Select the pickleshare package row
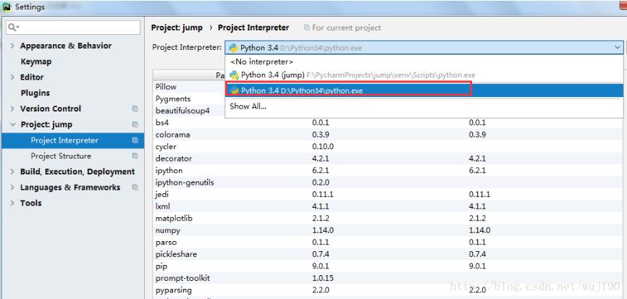The height and width of the screenshot is (299, 627). 387,254
